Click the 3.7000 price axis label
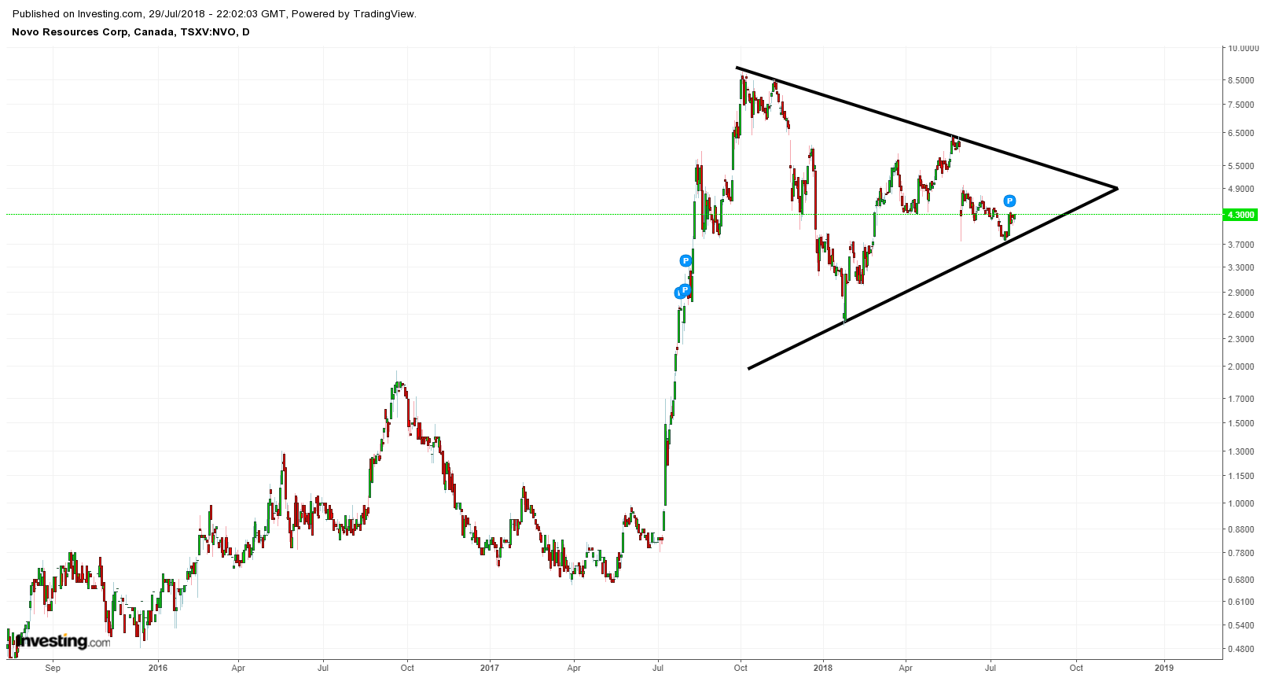 [1240, 245]
